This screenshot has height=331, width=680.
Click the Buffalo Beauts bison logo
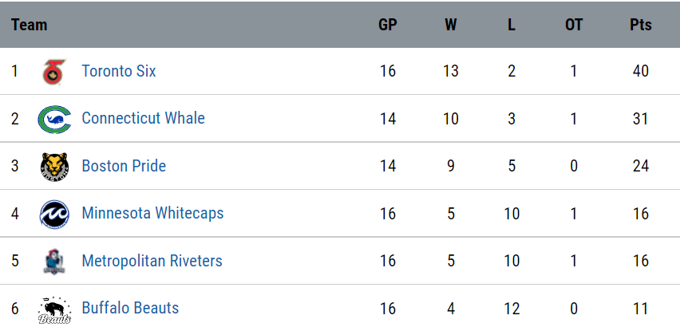coord(54,310)
